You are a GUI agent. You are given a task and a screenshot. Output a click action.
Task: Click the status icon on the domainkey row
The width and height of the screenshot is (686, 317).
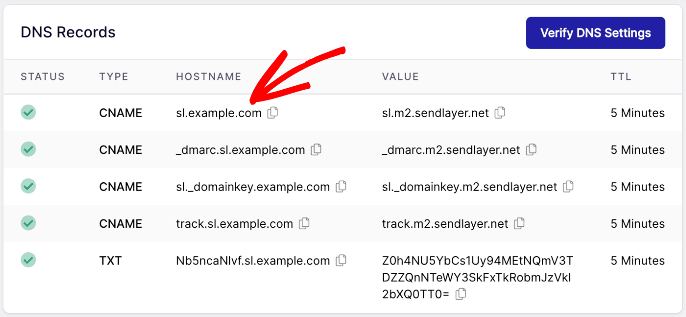tap(28, 187)
